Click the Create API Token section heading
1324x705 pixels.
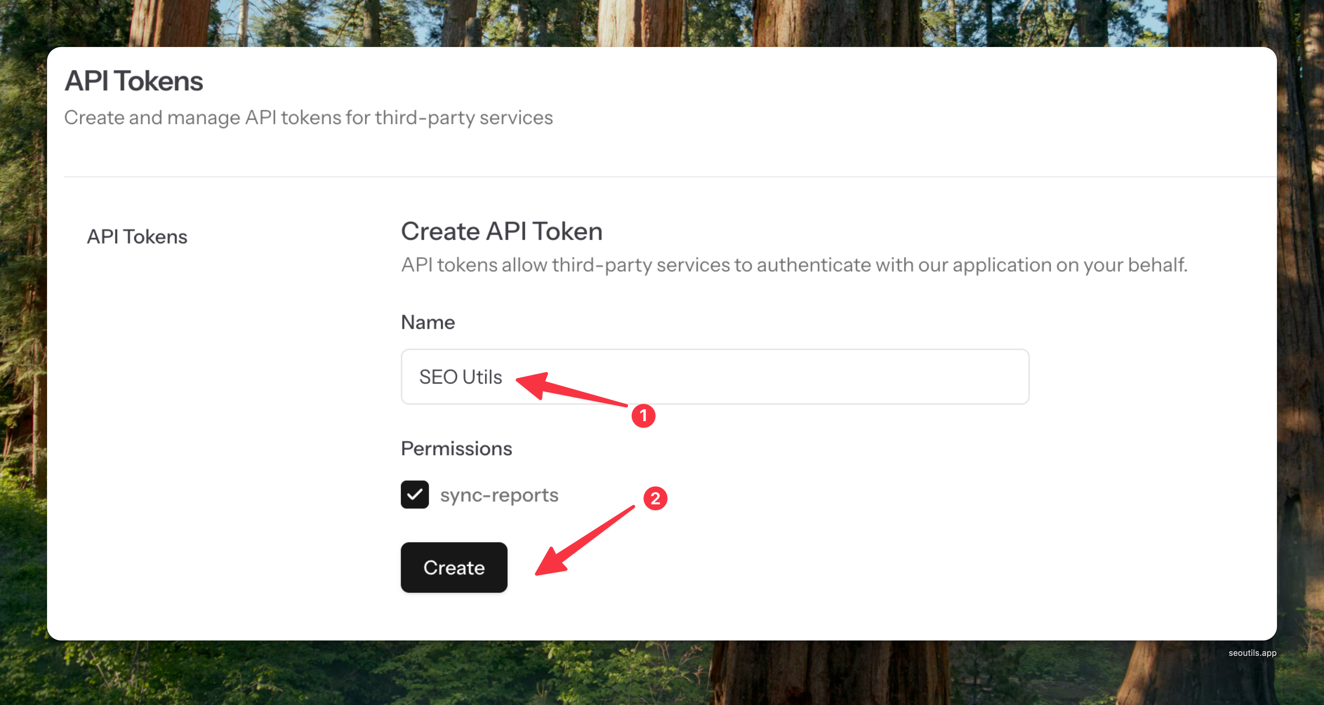coord(501,231)
